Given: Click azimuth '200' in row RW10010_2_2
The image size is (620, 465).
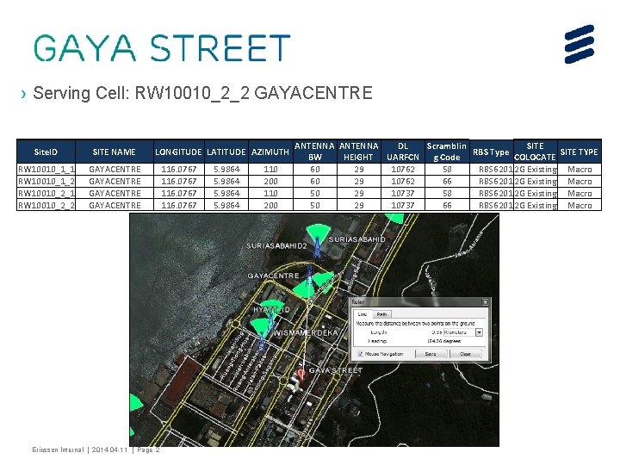Looking at the screenshot, I should coord(270,205).
